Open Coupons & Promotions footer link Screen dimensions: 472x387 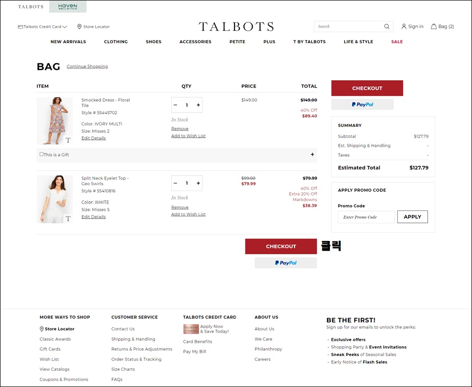64,380
